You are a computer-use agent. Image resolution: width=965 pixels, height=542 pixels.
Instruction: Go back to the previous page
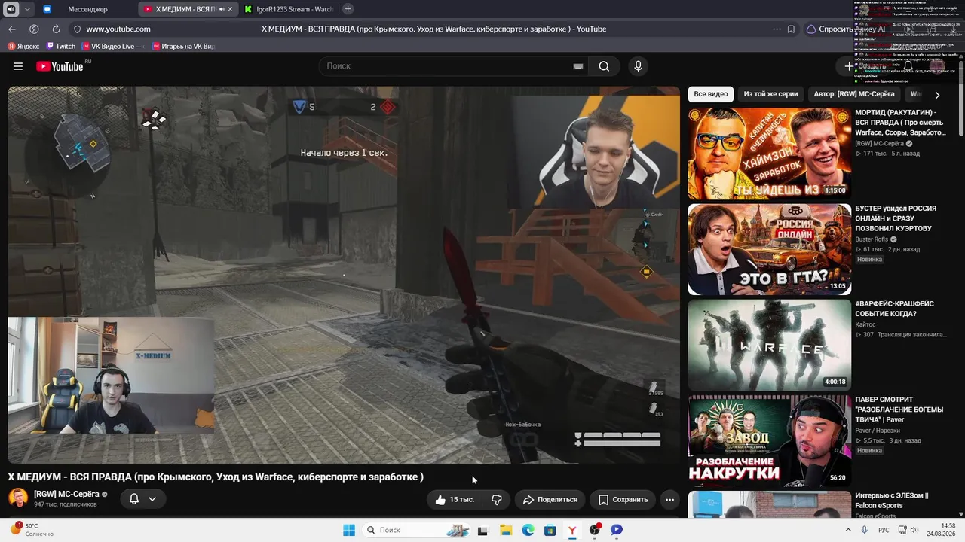point(12,29)
